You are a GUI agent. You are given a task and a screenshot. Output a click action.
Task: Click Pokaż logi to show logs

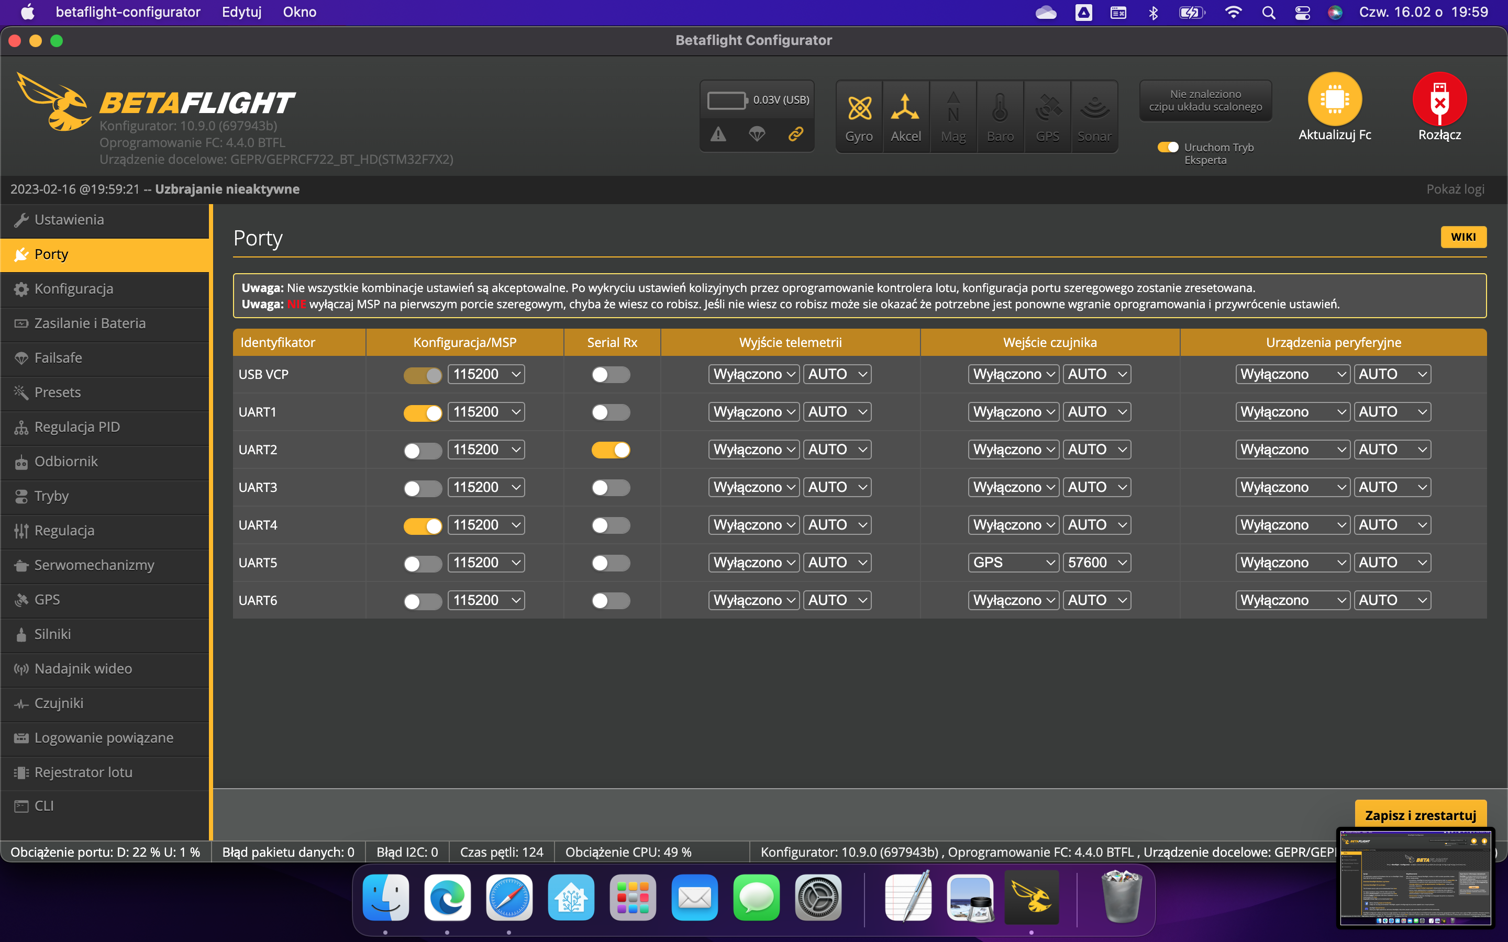point(1455,189)
